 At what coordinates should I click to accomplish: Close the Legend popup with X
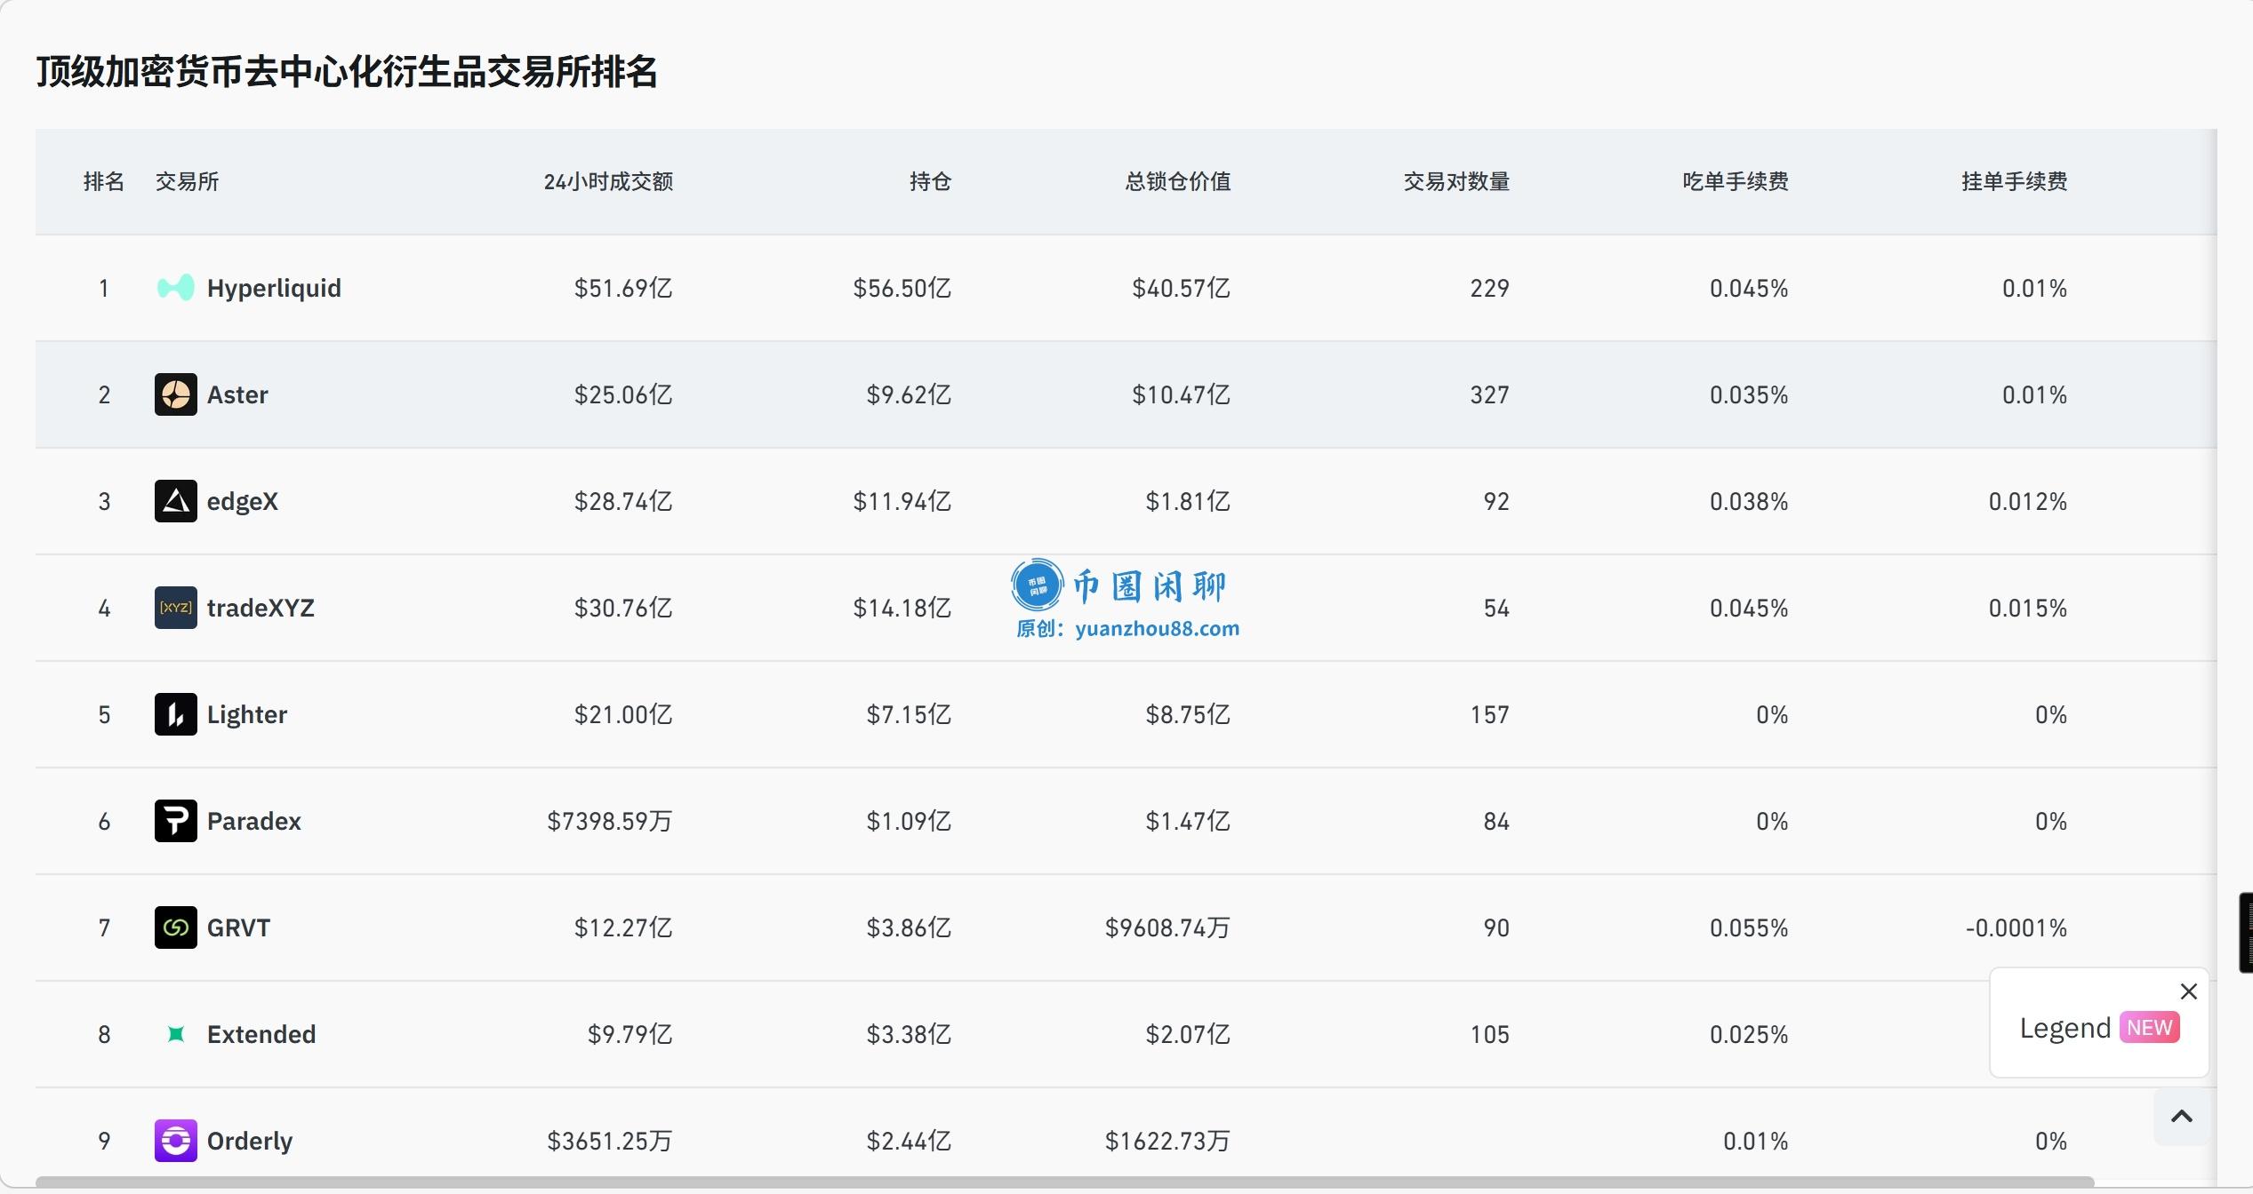point(2188,991)
